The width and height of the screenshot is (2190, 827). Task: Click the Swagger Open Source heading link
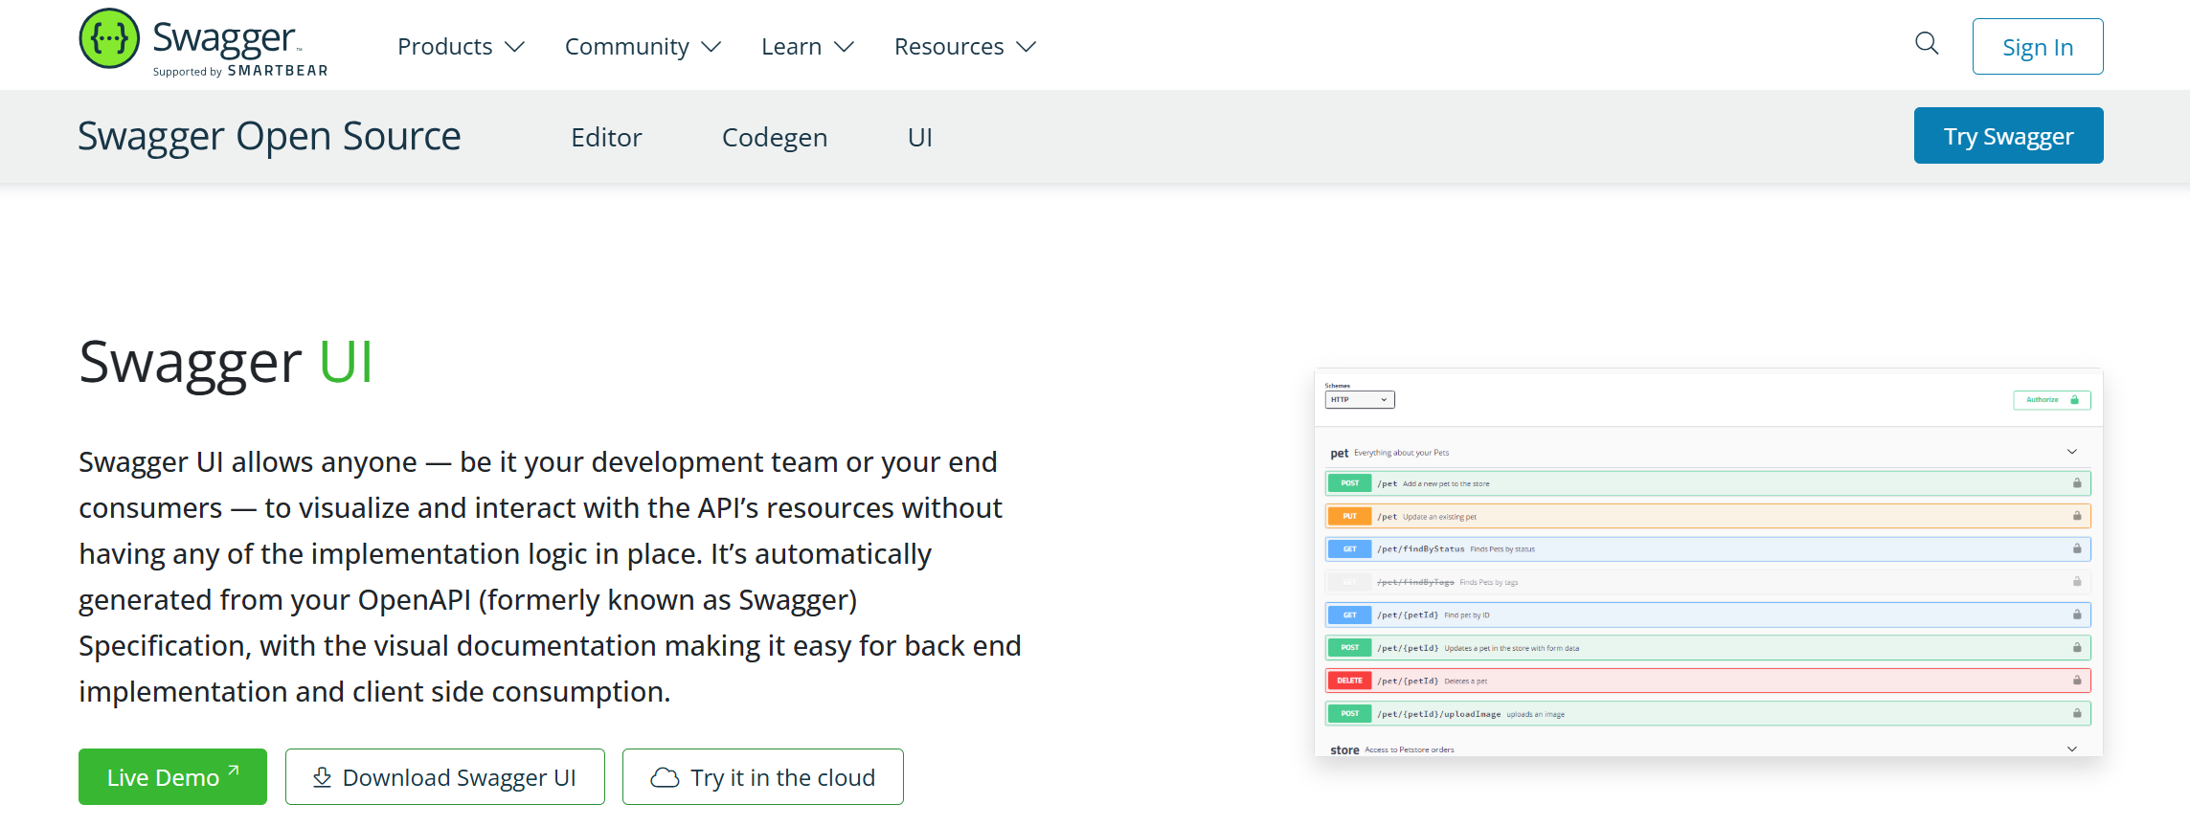269,137
